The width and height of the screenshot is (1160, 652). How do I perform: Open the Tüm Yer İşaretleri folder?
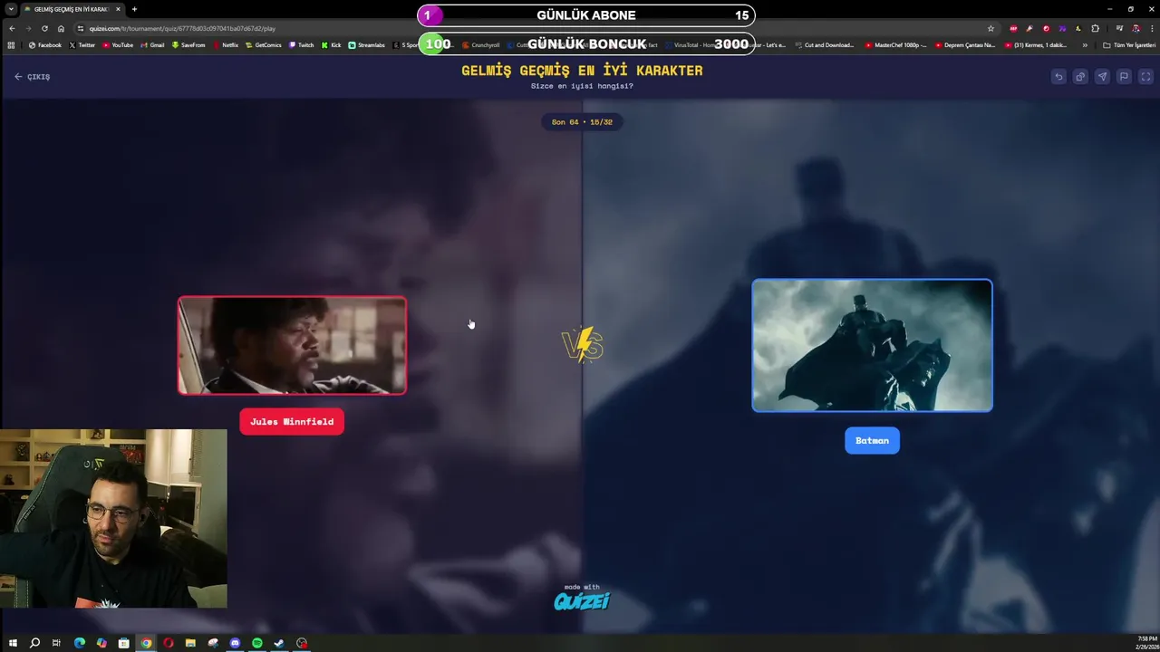point(1129,44)
